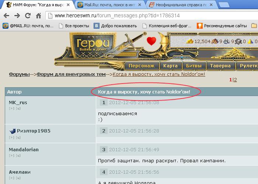Viewport: 258px width, 184px height.
Task: Open a new browser tab
Action: 224,5
